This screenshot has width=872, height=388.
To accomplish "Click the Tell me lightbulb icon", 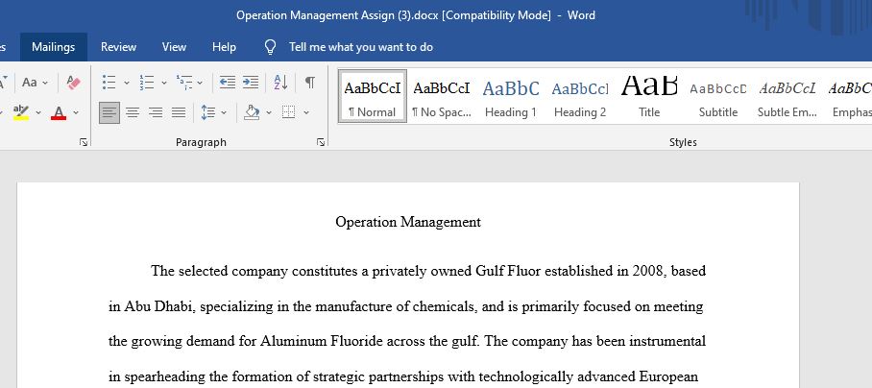I will tap(270, 47).
